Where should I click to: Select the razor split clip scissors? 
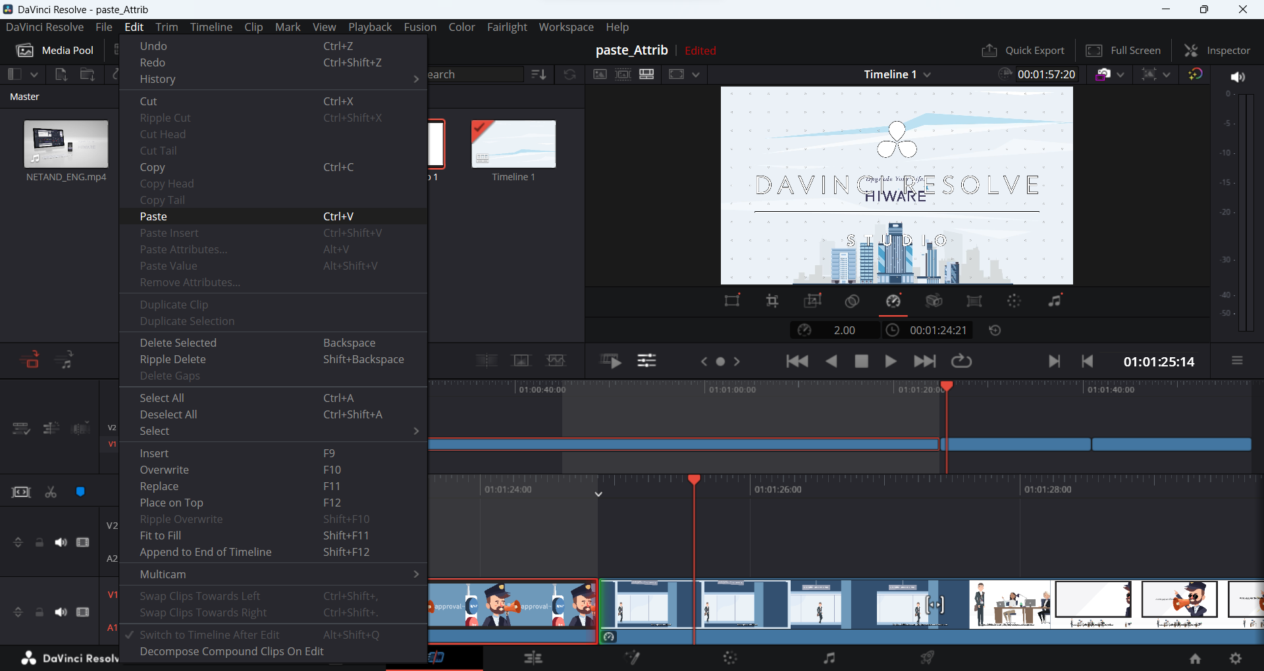click(x=51, y=492)
